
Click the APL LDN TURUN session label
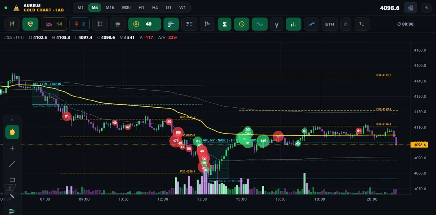point(48,84)
